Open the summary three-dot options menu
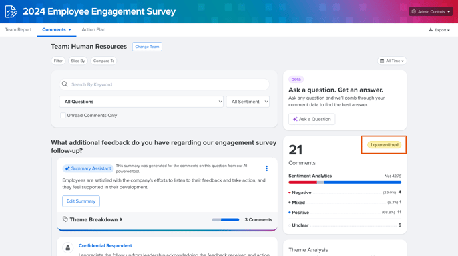458x256 pixels. tap(266, 168)
